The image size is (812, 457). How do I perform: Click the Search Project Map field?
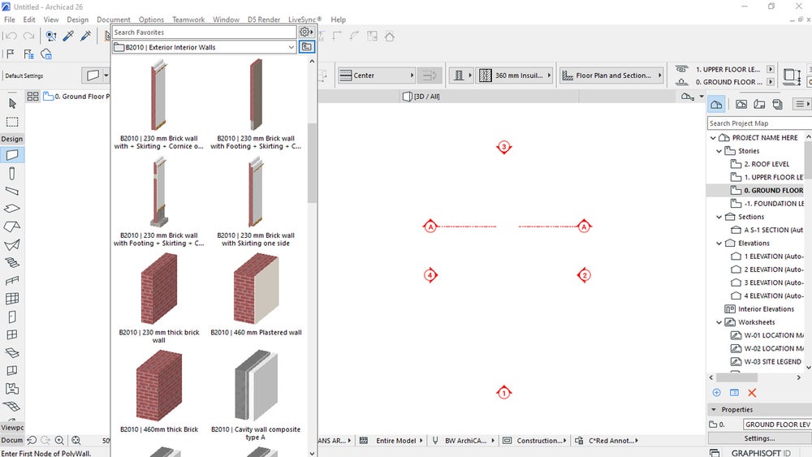pyautogui.click(x=759, y=123)
